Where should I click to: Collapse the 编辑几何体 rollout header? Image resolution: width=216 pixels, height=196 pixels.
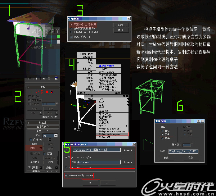tap(43, 127)
